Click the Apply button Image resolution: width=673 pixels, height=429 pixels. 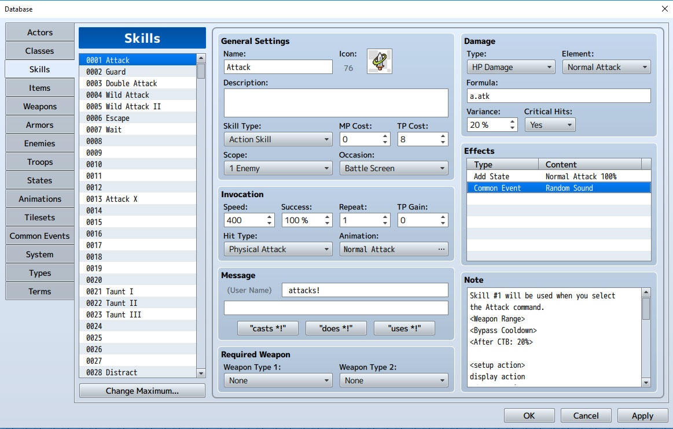pos(642,416)
